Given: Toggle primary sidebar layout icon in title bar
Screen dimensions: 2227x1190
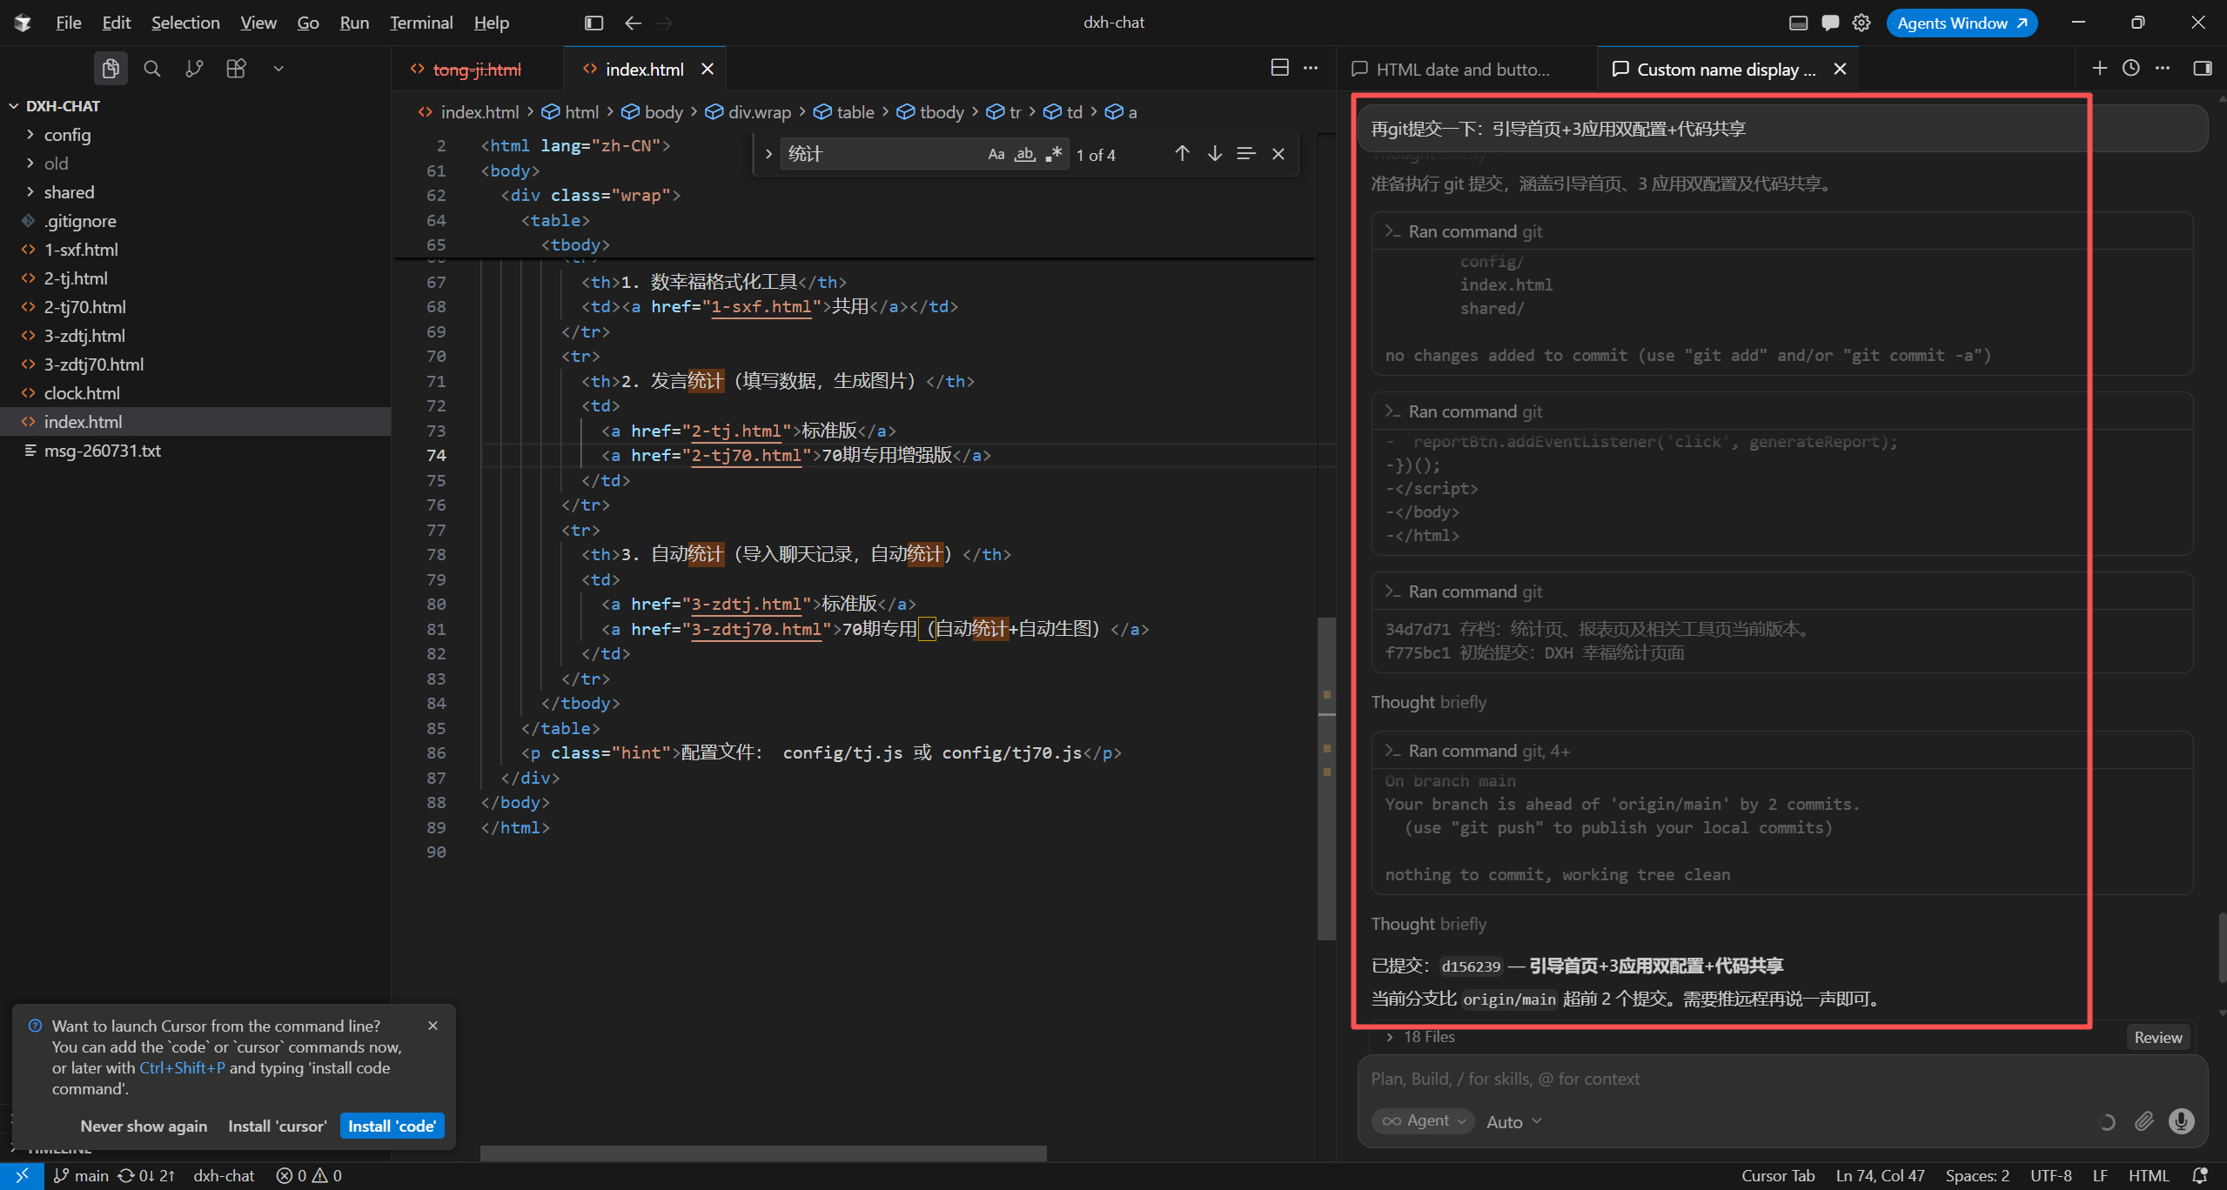Looking at the screenshot, I should pos(594,23).
